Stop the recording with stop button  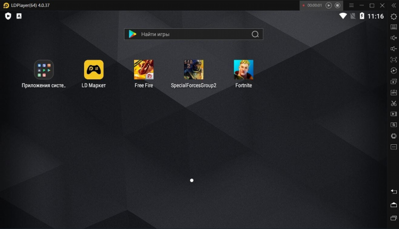pyautogui.click(x=337, y=5)
